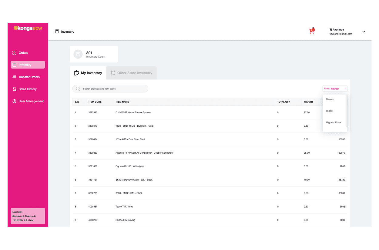The height and width of the screenshot is (250, 379).
Task: Focus the search products and item codes field
Action: (114, 89)
